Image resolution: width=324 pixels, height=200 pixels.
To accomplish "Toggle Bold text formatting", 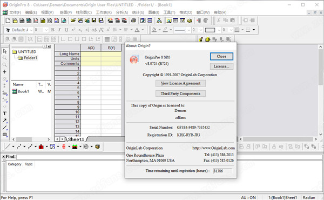I will (x=53, y=30).
